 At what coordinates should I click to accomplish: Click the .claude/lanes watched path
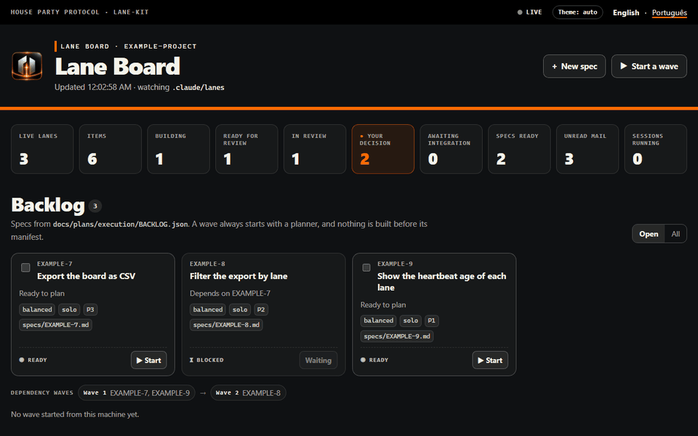(x=198, y=88)
